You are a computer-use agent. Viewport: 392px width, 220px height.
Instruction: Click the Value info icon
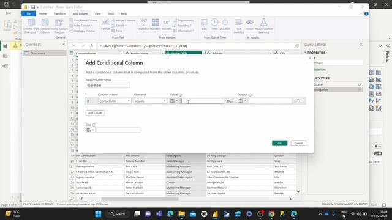(x=180, y=95)
